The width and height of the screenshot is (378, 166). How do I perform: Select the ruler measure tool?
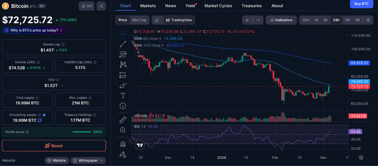(123, 120)
